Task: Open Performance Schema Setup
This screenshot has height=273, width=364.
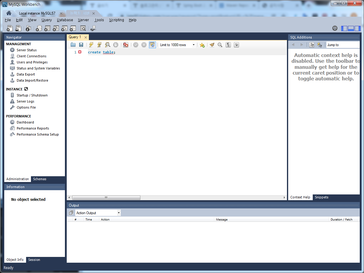Action: pos(38,134)
